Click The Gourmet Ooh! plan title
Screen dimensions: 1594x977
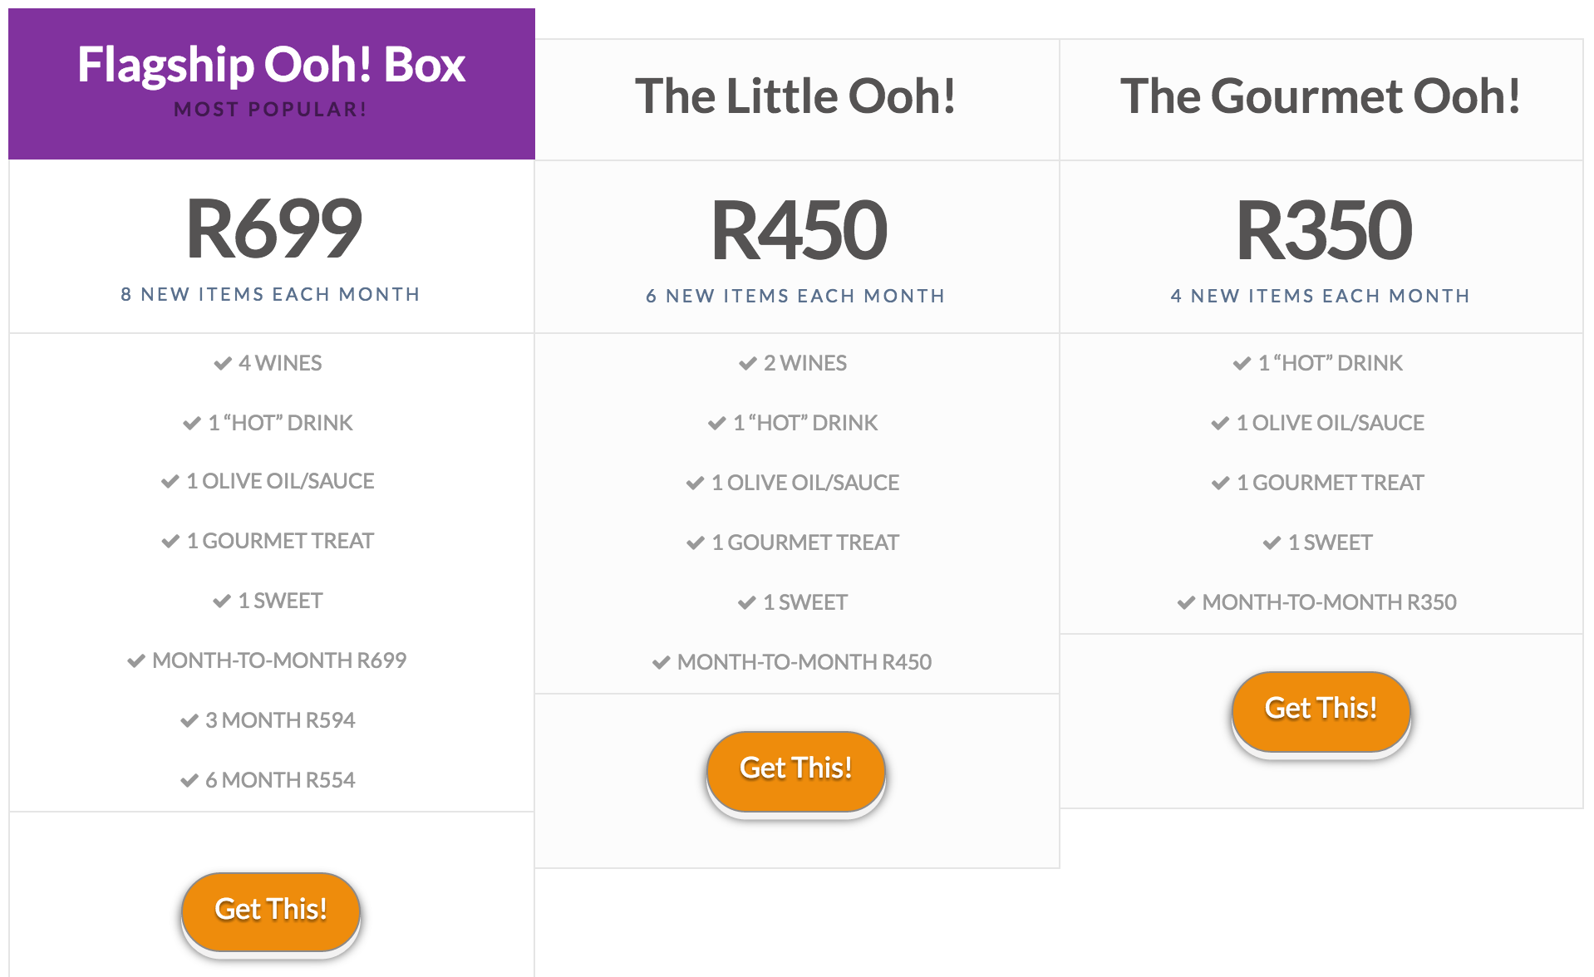point(1321,96)
